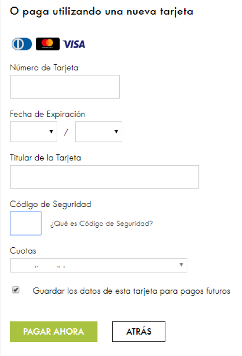This screenshot has height=356, width=242.
Task: Click the 'O paga utilizando una nueva tarjeta' heading
Action: pos(102,12)
